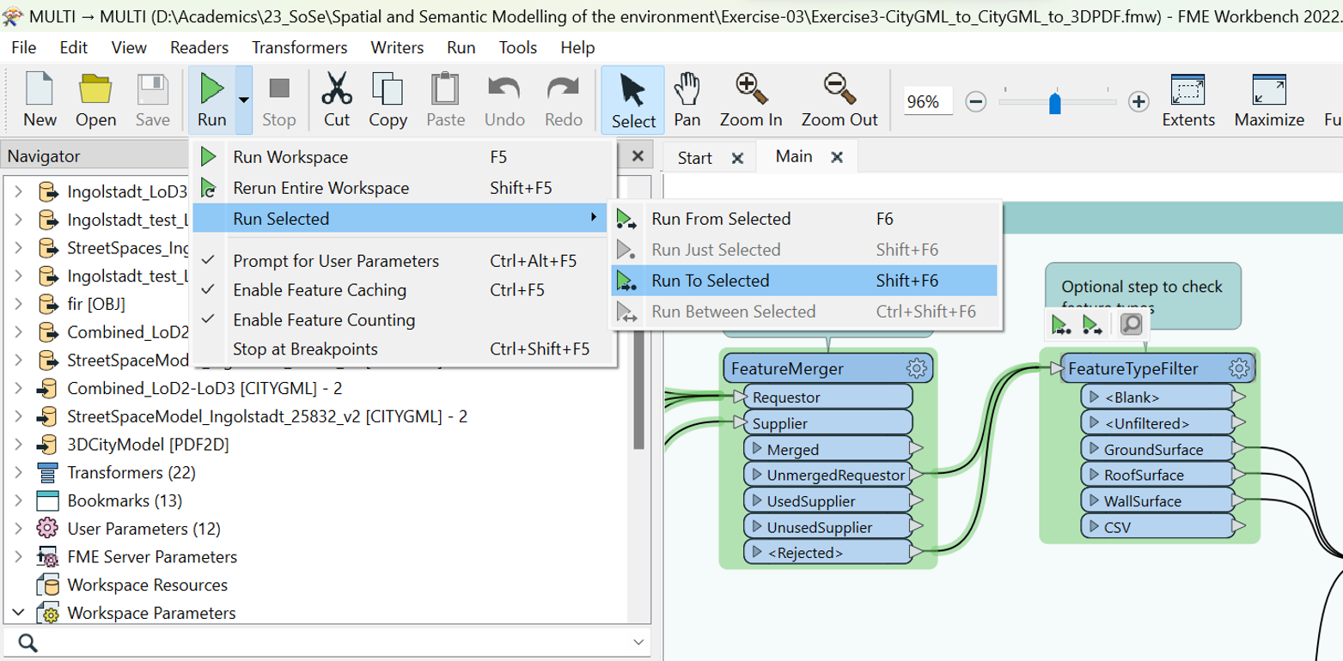
Task: Open the Tools menu
Action: [x=518, y=48]
